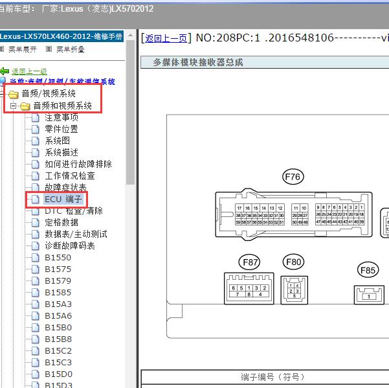
Task: Open the B1585 trouble code page
Action: 58,293
